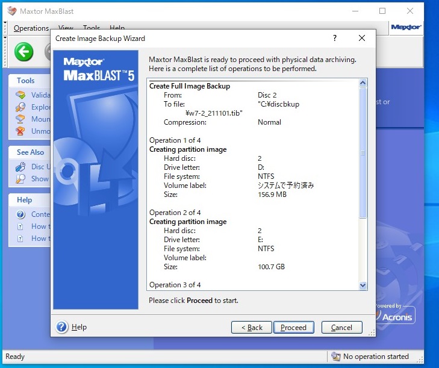
Task: Click the "Normal" compression value
Action: [269, 122]
